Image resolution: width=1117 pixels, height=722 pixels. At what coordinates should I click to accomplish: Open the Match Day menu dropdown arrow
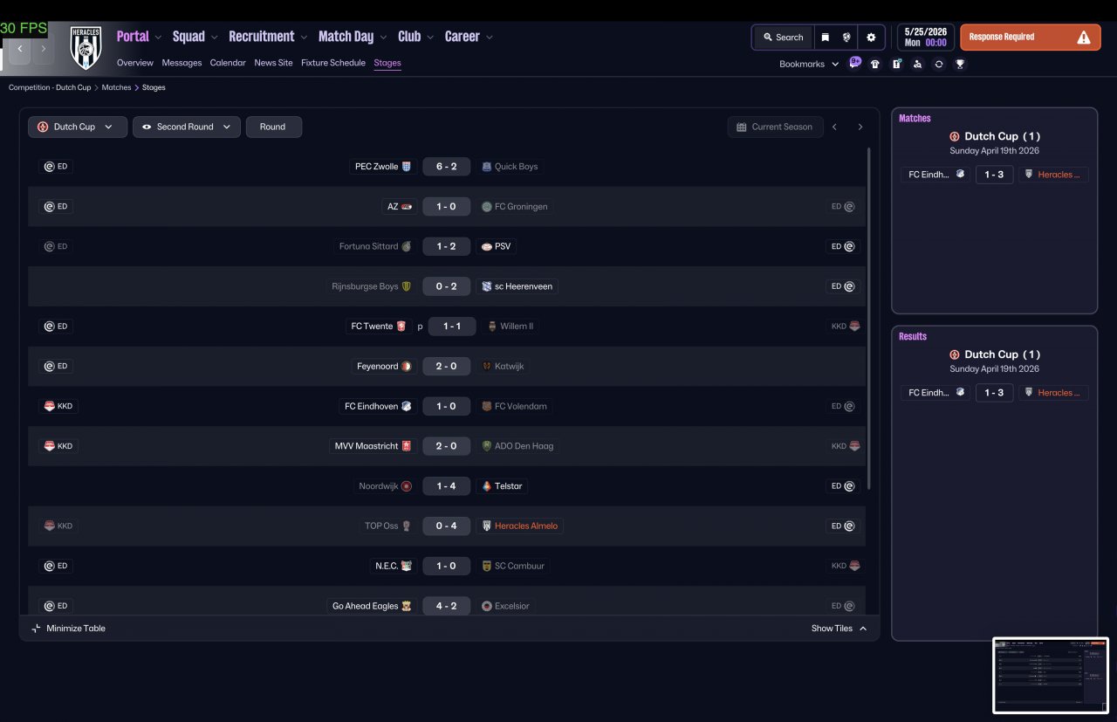[383, 38]
